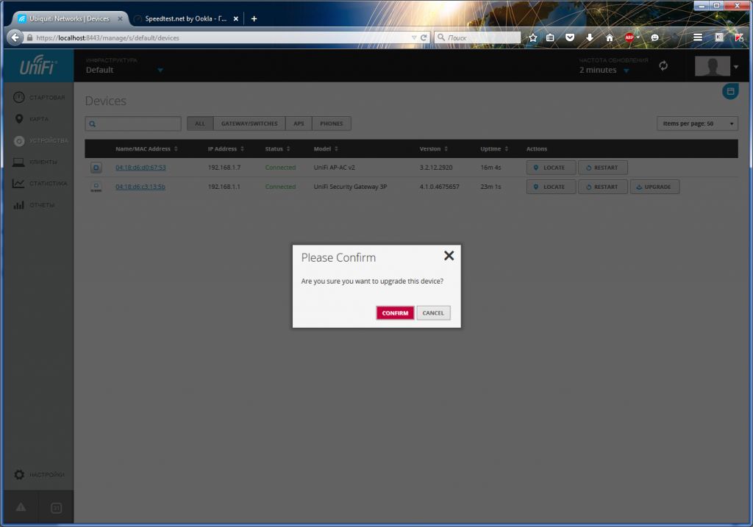This screenshot has height=527, width=753.
Task: Click the refresh icon in top bar
Action: pos(663,66)
